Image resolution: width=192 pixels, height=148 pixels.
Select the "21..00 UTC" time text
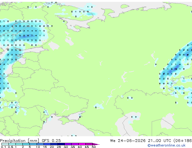159,141
